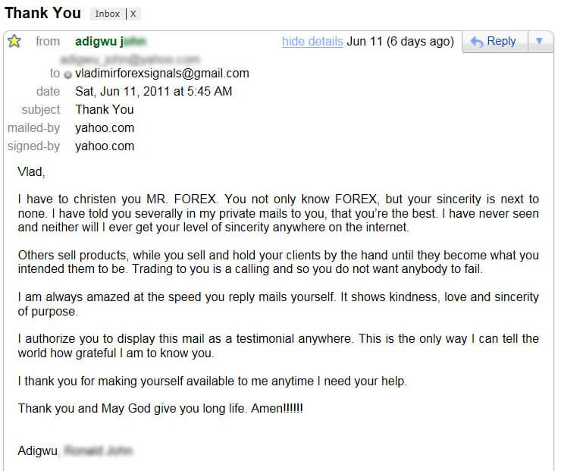The image size is (561, 471).
Task: Click vladimirforexsignals@gmail.com recipient address
Action: (162, 74)
